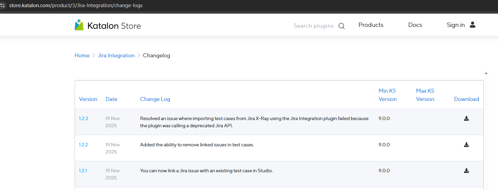Click the Version column header
The image size is (498, 190).
point(88,99)
